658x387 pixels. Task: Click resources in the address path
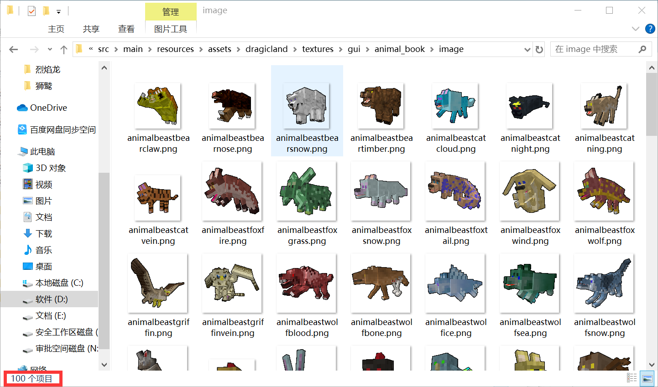coord(175,49)
